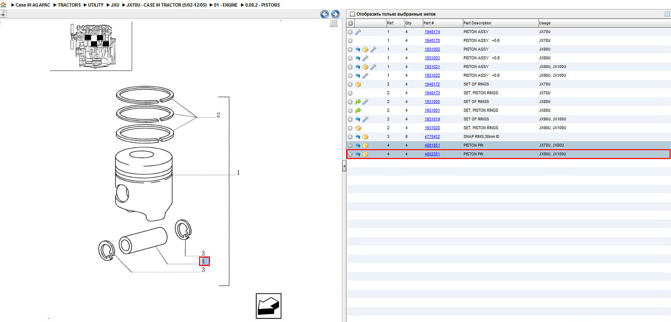Open part number link 1931021

(432, 67)
